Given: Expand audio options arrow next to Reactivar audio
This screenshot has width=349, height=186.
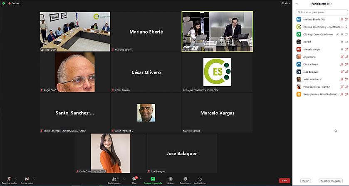Looking at the screenshot, I should click(15, 179).
